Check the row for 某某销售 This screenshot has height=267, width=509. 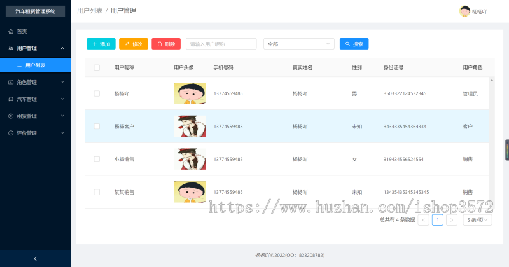[97, 192]
